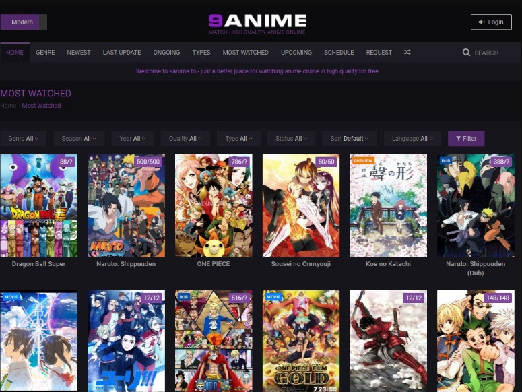This screenshot has width=522, height=392.
Task: Click the random shuffle icon
Action: (x=407, y=53)
